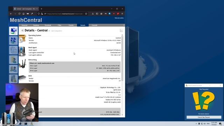Click the Radeon RX 580 Series value
224x126 pixels.
113,100
